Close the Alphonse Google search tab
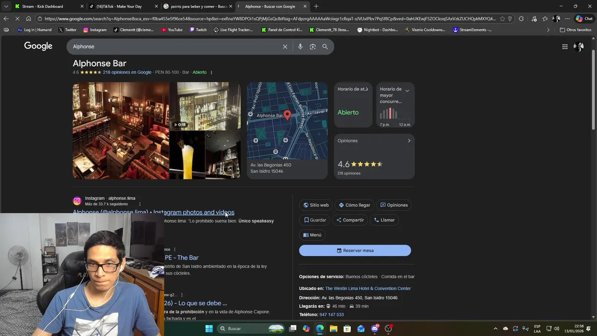 (x=305, y=7)
